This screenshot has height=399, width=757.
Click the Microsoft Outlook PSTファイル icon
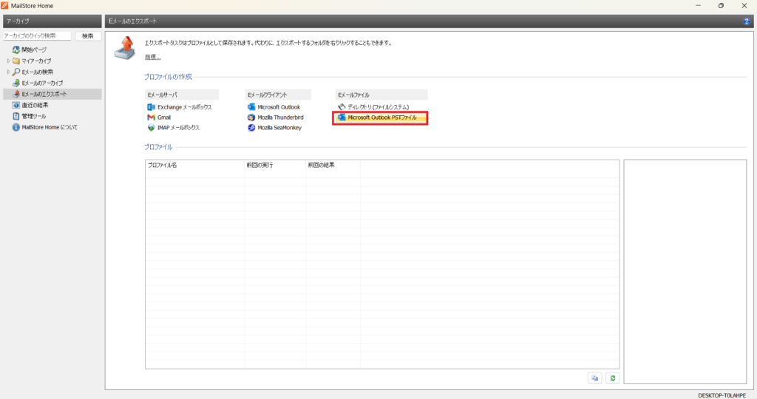pos(342,117)
